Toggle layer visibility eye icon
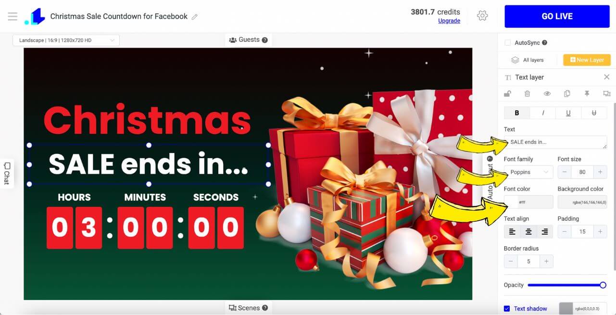616x315 pixels. coord(547,94)
